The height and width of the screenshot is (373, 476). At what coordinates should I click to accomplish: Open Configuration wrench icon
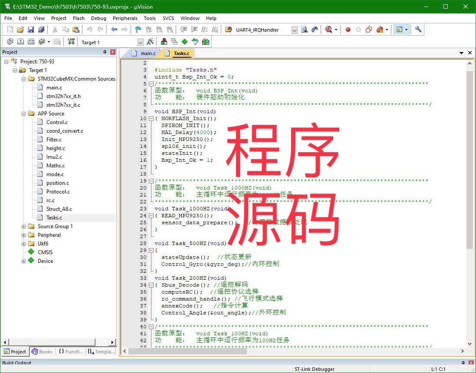(418, 29)
